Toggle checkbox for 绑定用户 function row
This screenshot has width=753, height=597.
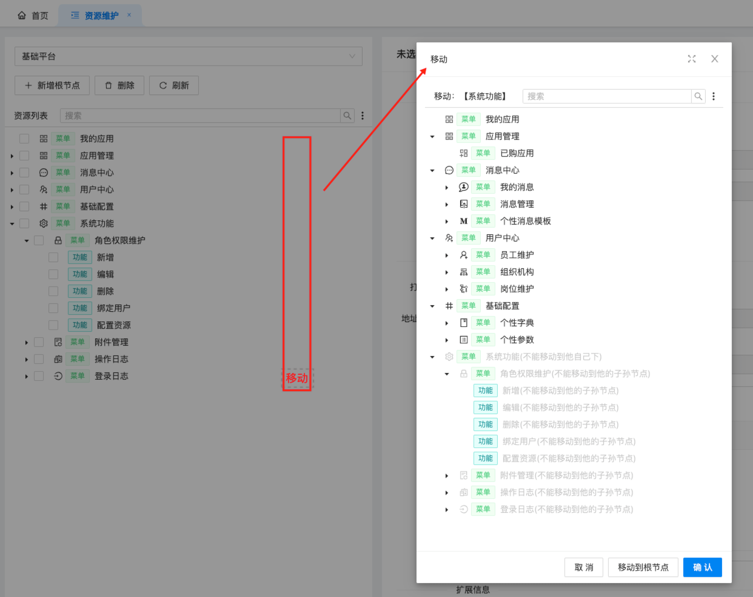53,308
